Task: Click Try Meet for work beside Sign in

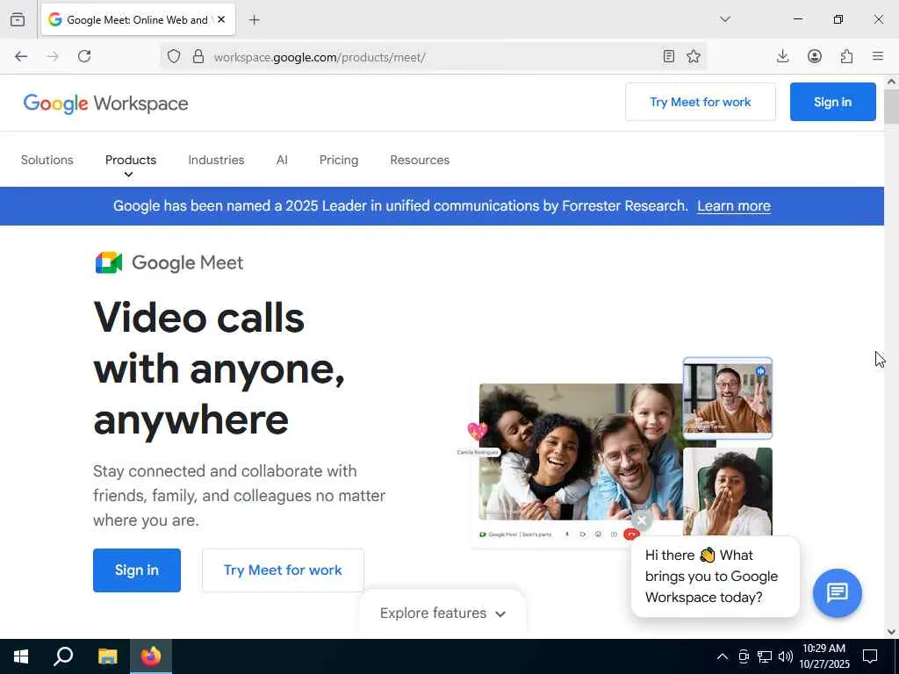Action: coord(283,570)
